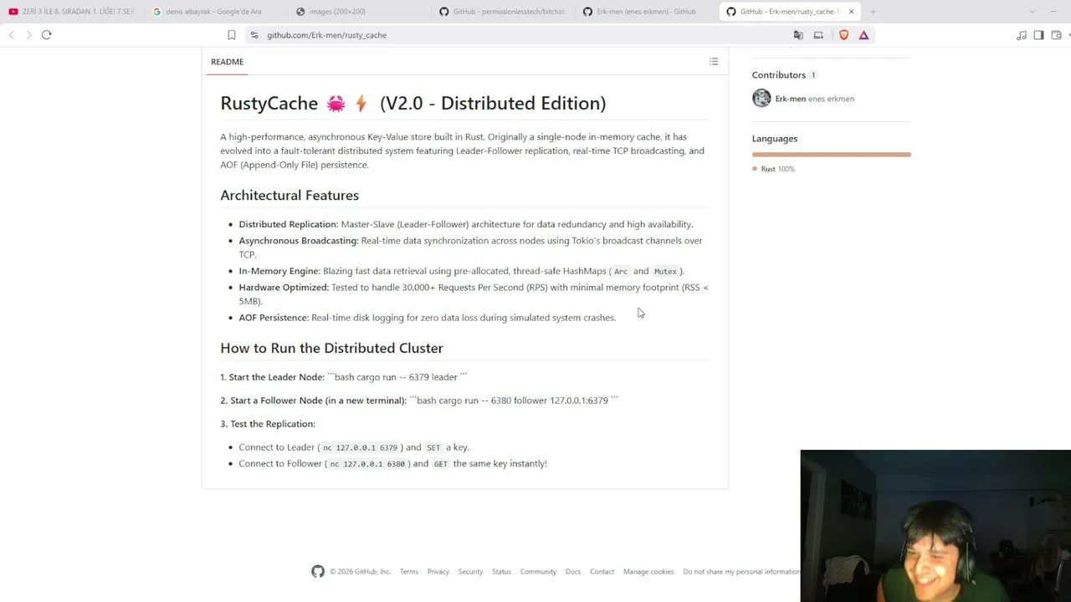Switch to the YouTube tab
1071x602 pixels.
(71, 12)
